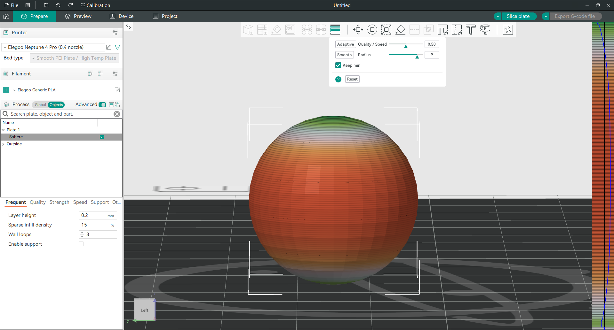Viewport: 614px width, 330px height.
Task: Open the Slice plate dropdown arrow
Action: coord(498,16)
